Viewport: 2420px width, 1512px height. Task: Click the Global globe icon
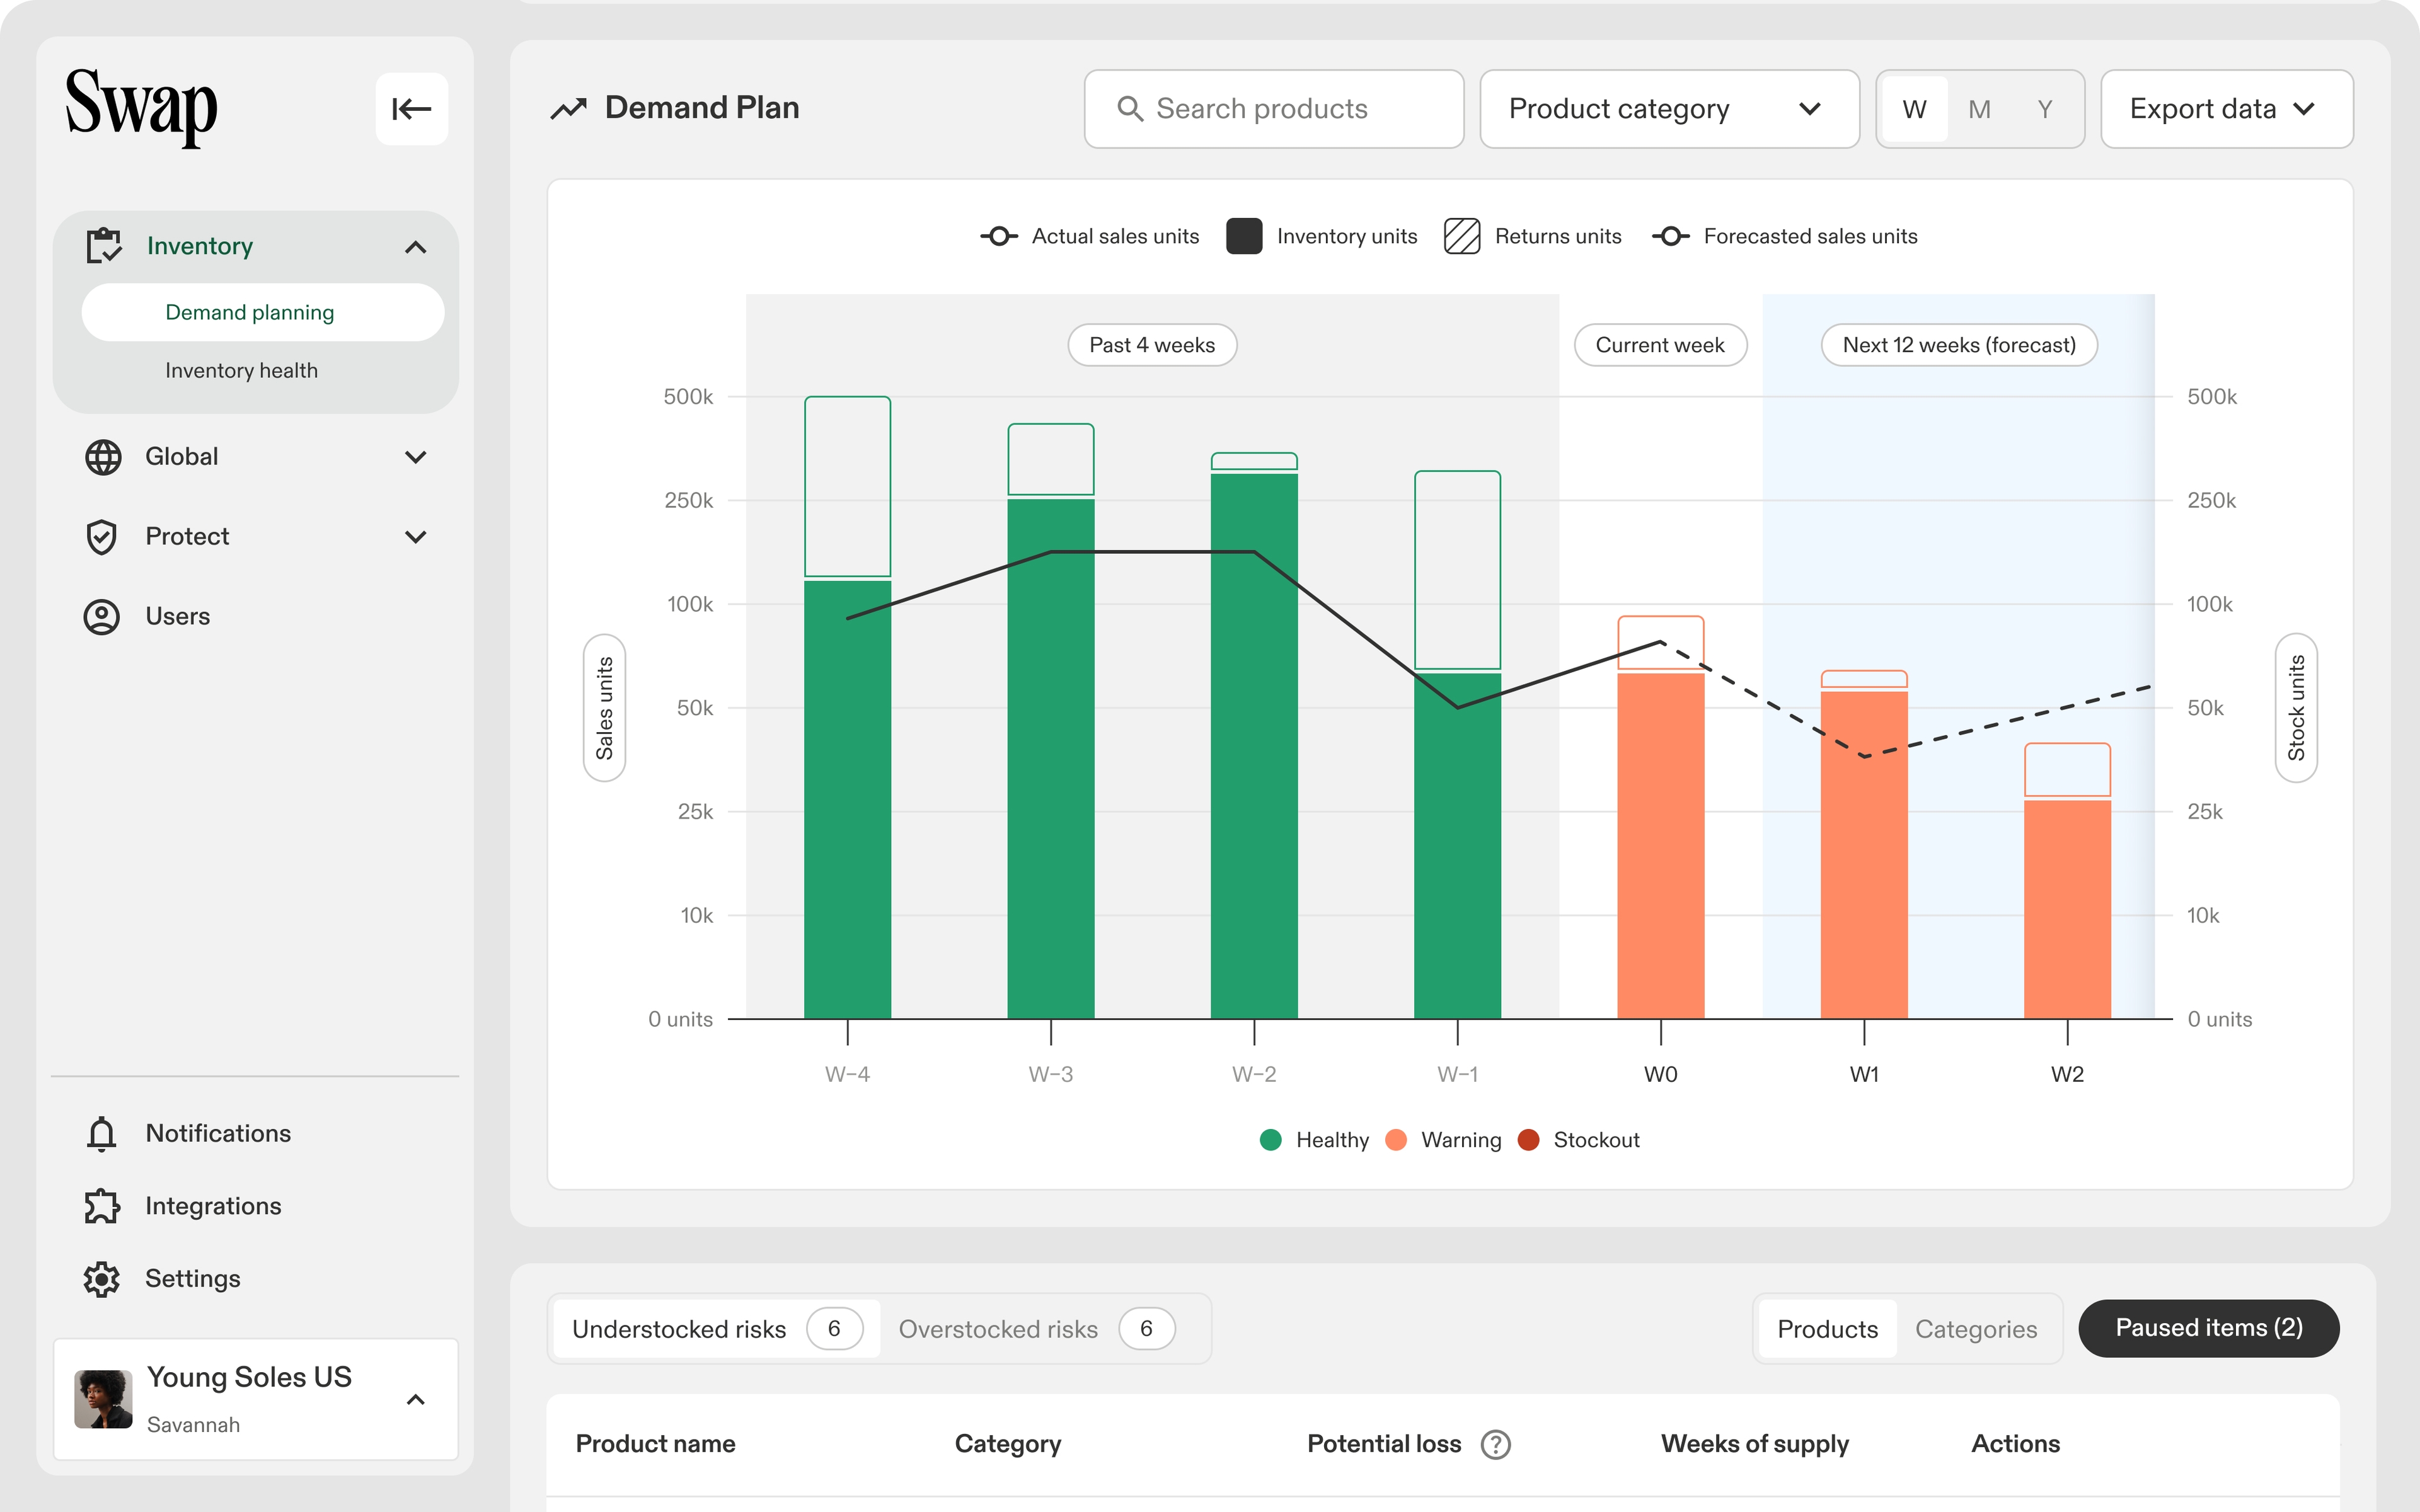click(x=102, y=457)
